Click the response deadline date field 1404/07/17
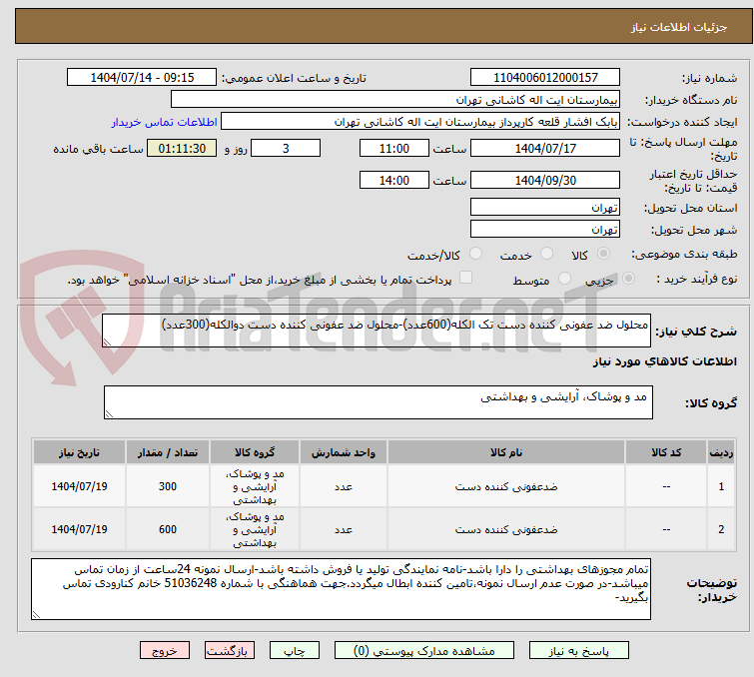Viewport: 754px width, 677px height. 544,148
